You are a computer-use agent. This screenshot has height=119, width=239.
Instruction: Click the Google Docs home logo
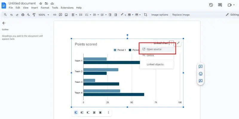pos(4,6)
